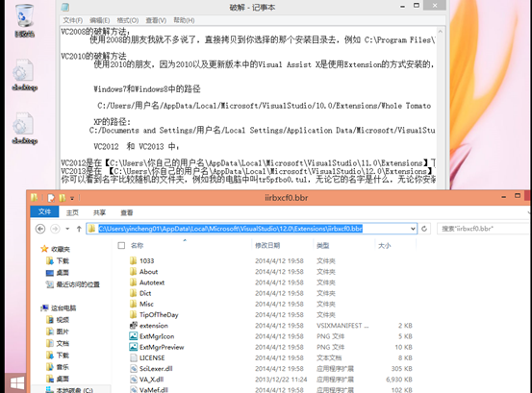Click the 2013/12/22 11:24 date cell
Viewport: 532px width, 393px height.
coord(281,380)
